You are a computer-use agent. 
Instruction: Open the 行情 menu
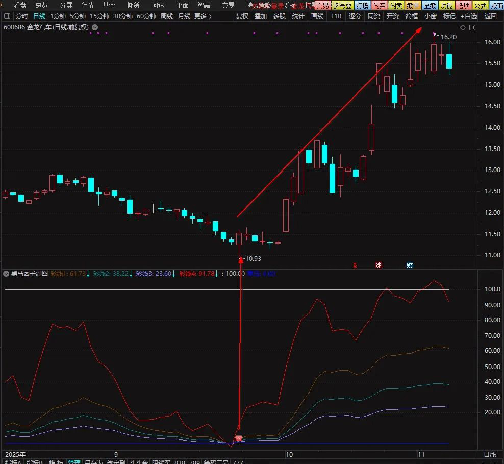click(88, 5)
